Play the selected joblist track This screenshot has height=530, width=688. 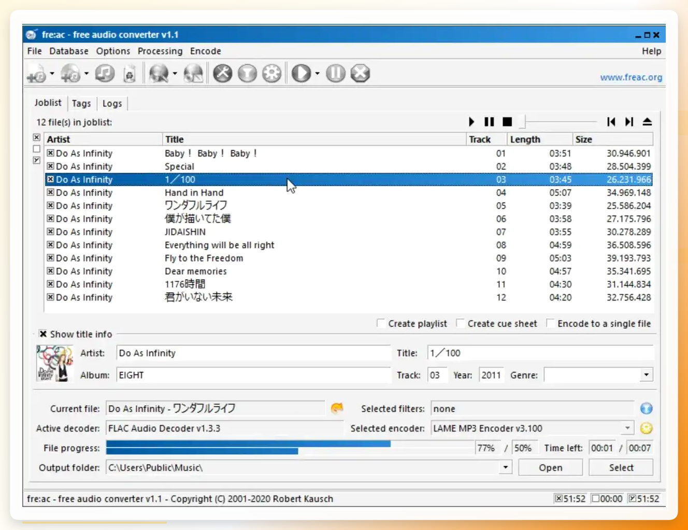[x=471, y=122]
